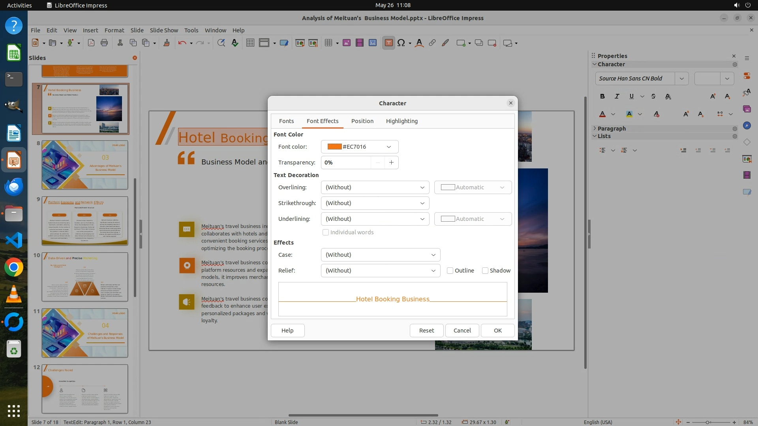Viewport: 758px width, 426px height.
Task: Click the Insert Special Character icon
Action: 401,43
